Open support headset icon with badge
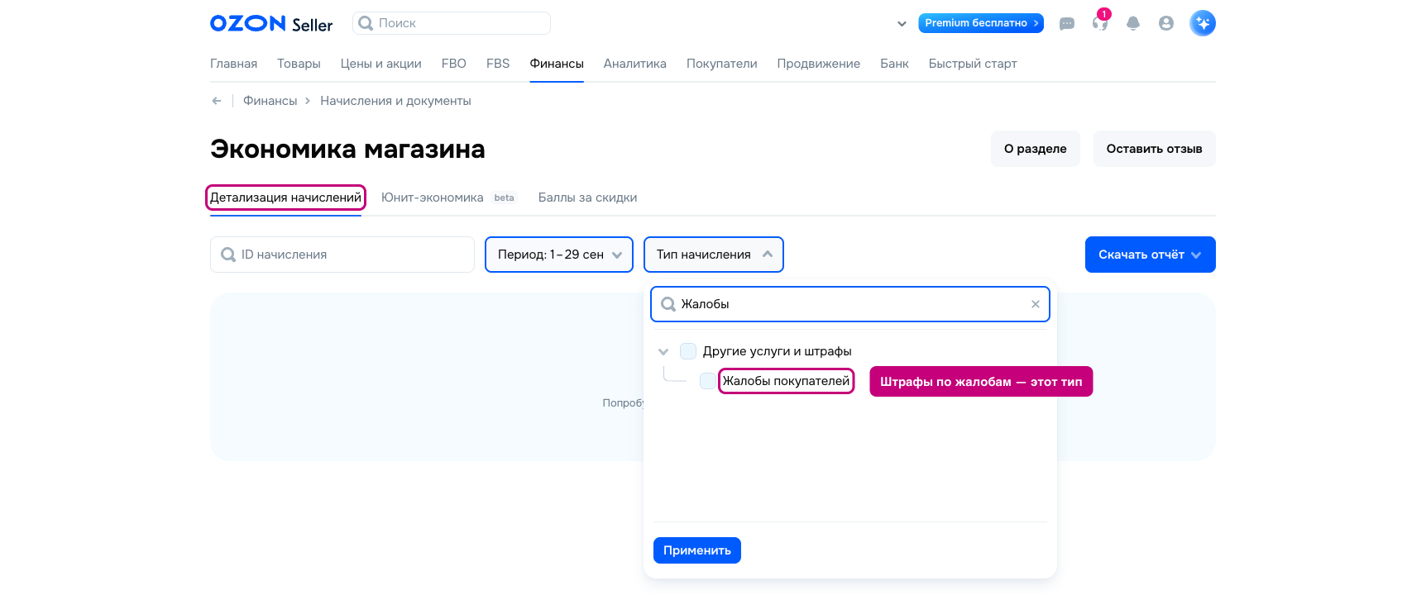Viewport: 1426px width, 595px height. [1100, 23]
